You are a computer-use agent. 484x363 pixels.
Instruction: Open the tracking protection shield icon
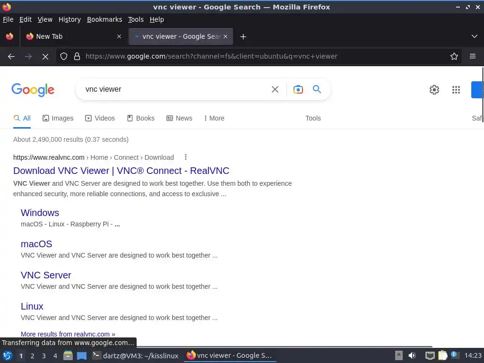[x=64, y=57]
